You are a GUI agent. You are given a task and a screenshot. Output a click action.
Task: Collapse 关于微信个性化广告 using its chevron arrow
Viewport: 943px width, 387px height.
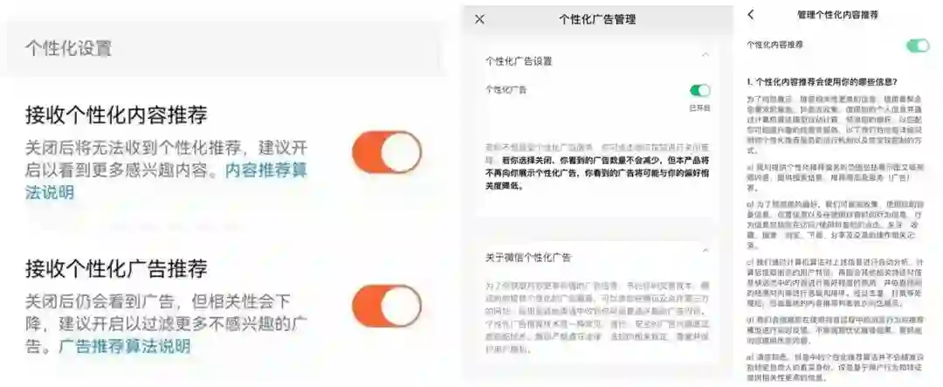tap(705, 251)
